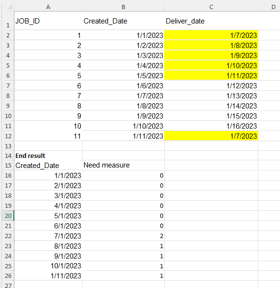This screenshot has height=288, width=280.
Task: Select cell B12 with 1/11/2023
Action: (123, 136)
